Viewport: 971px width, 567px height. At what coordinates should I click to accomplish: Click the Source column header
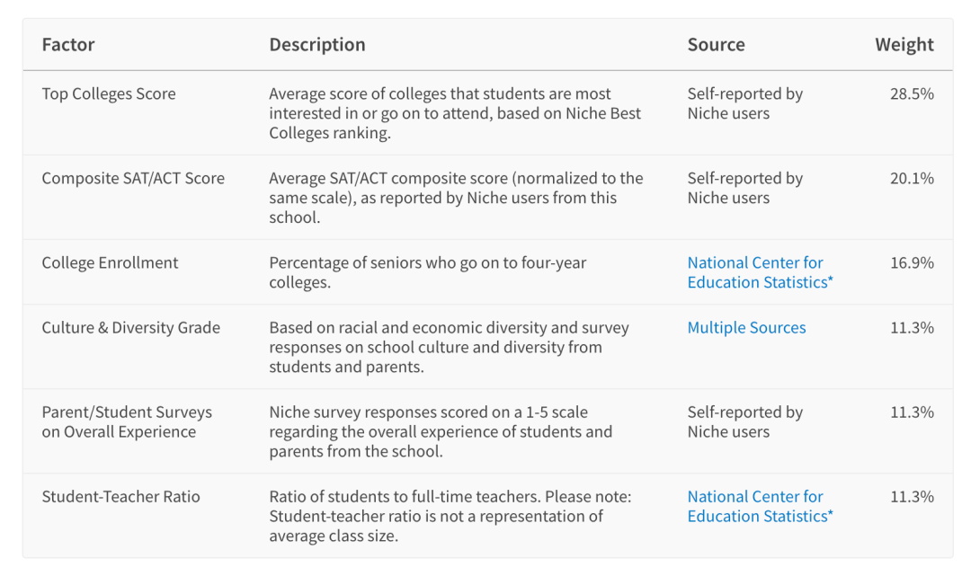(x=716, y=45)
